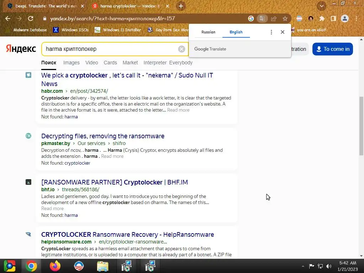Open the taskbar clock and date
This screenshot has height=273, width=364.
click(x=348, y=266)
